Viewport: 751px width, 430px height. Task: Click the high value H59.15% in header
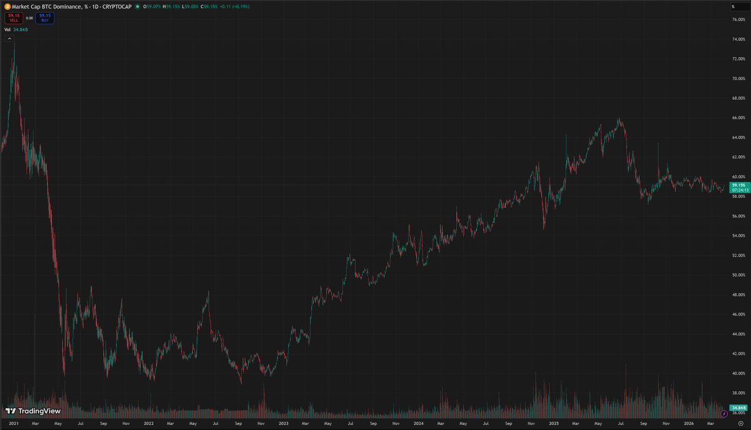click(x=171, y=6)
